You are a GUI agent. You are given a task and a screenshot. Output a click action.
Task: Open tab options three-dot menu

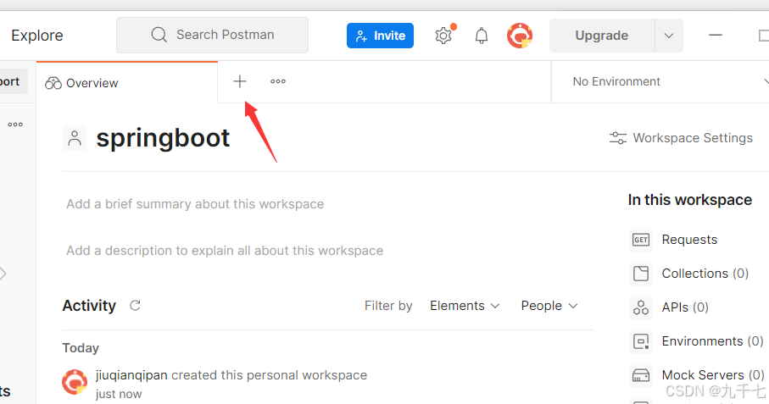click(x=278, y=81)
